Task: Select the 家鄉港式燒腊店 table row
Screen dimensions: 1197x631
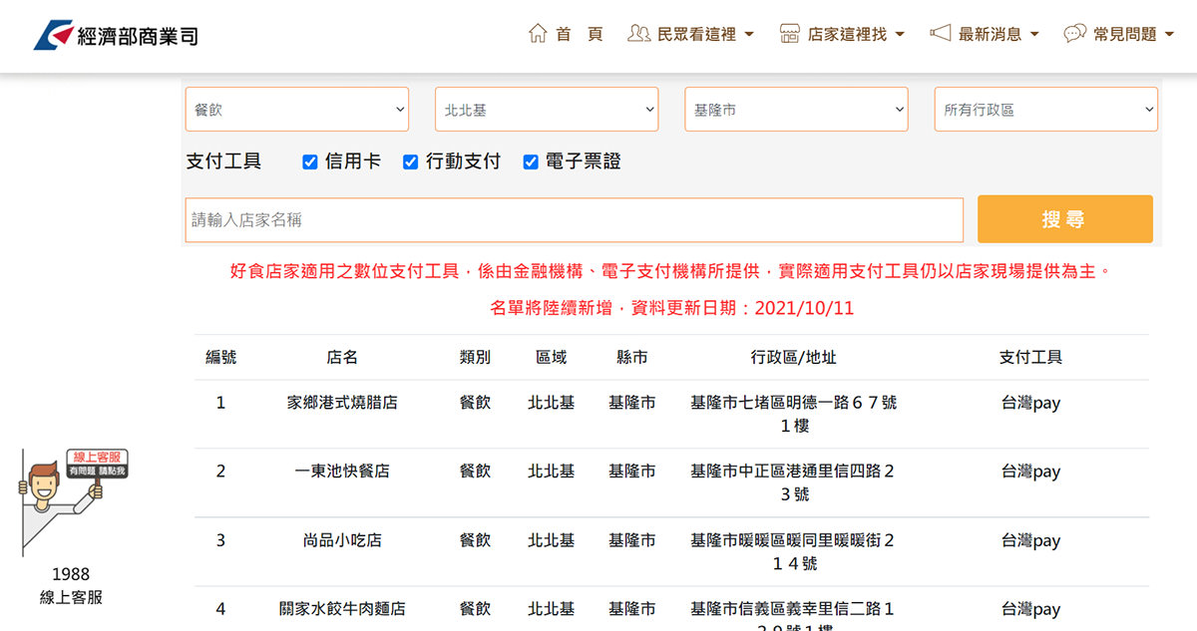Action: [342, 404]
